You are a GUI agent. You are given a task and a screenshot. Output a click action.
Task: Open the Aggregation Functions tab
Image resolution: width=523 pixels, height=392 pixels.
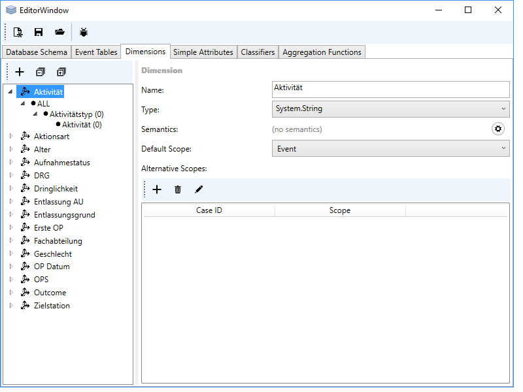point(322,52)
